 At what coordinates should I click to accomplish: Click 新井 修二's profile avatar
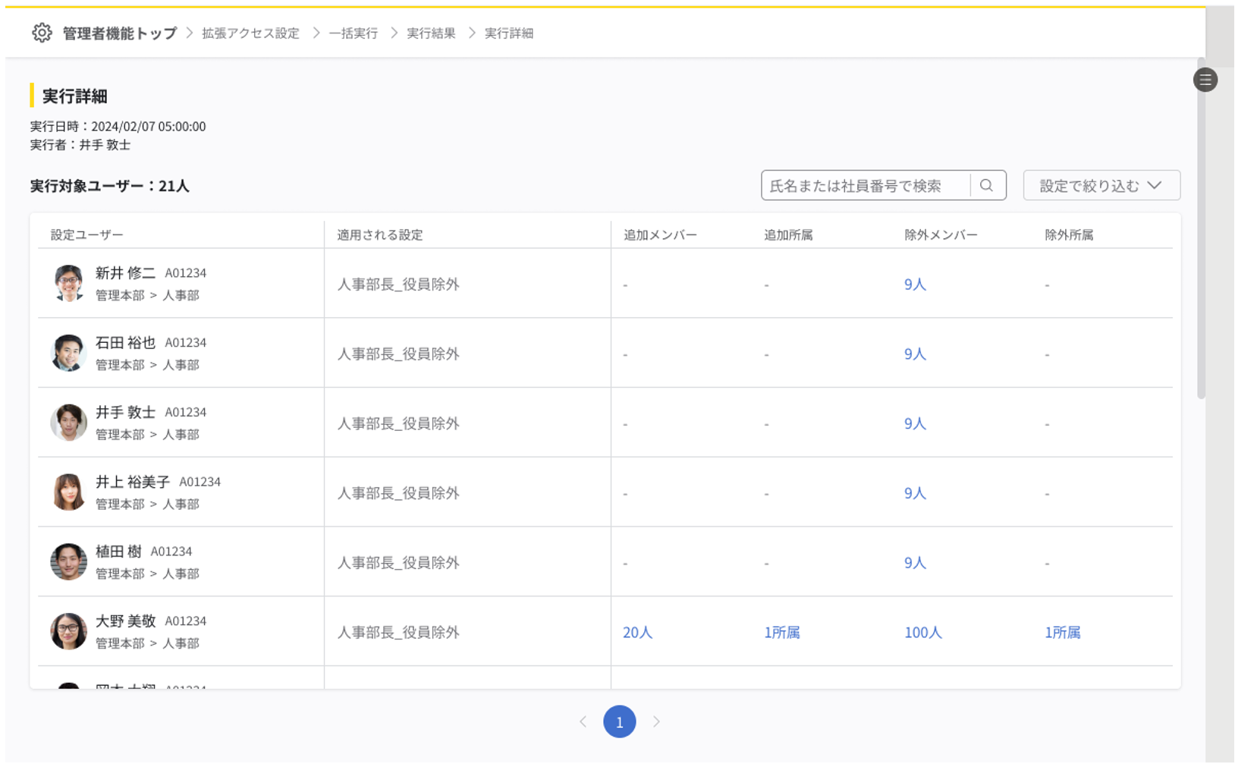point(68,283)
